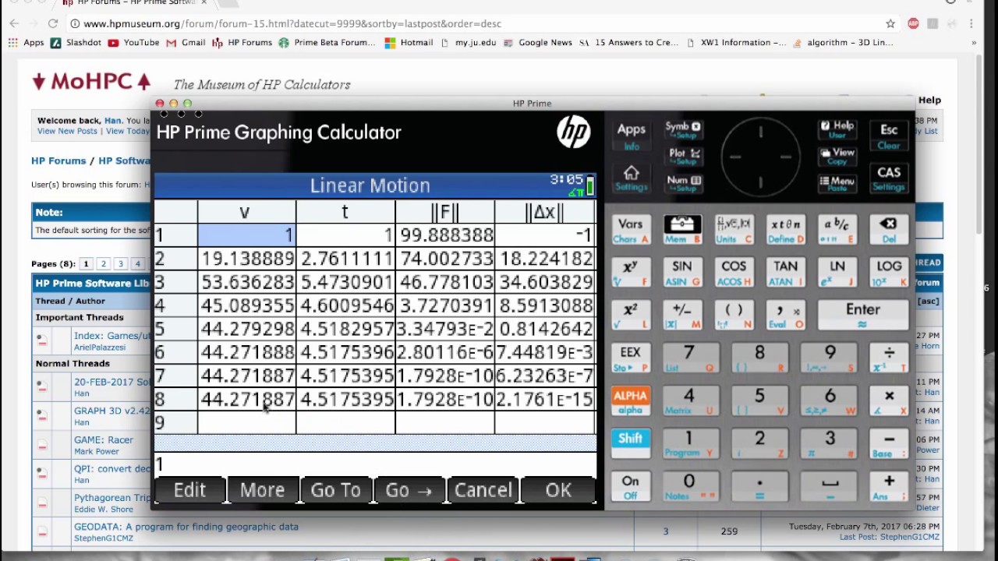998x561 pixels.
Task: Tap the Go To soft menu button
Action: [336, 490]
